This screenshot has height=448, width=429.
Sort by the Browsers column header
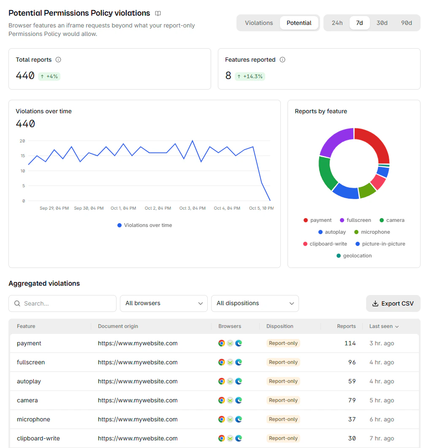[x=230, y=326]
